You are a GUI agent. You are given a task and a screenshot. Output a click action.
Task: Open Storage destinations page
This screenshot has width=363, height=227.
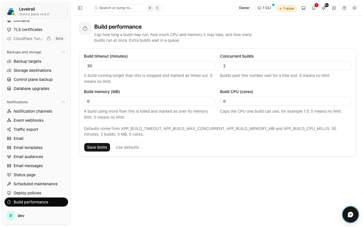point(36,70)
